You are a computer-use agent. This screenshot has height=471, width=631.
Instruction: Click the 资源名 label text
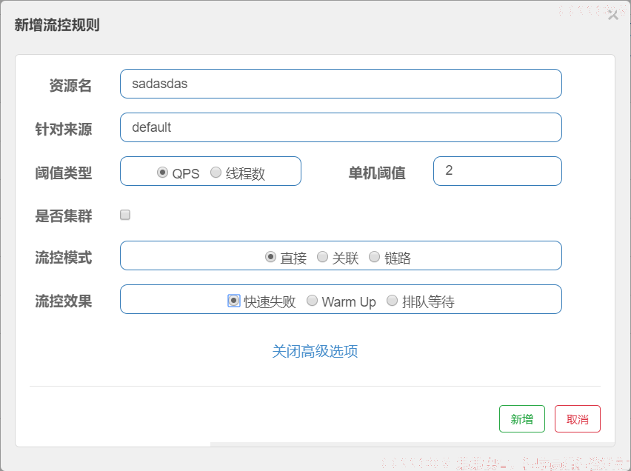coord(70,85)
